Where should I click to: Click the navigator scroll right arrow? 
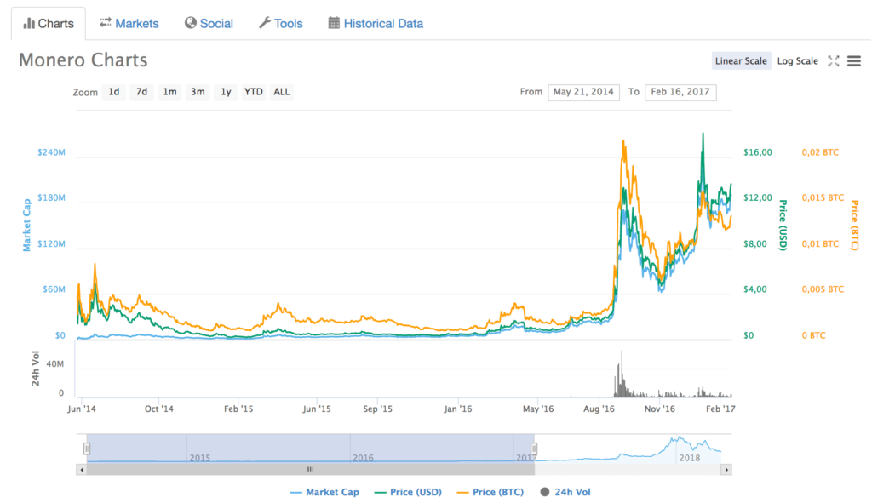point(726,469)
